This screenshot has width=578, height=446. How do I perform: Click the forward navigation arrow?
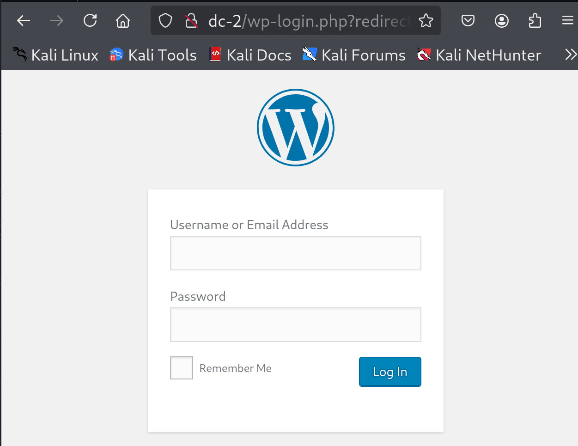[57, 21]
